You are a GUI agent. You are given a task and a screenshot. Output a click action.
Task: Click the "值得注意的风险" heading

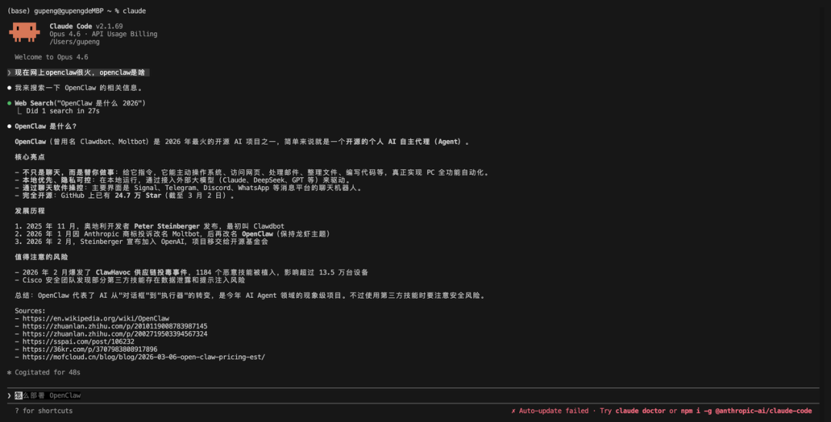click(42, 257)
